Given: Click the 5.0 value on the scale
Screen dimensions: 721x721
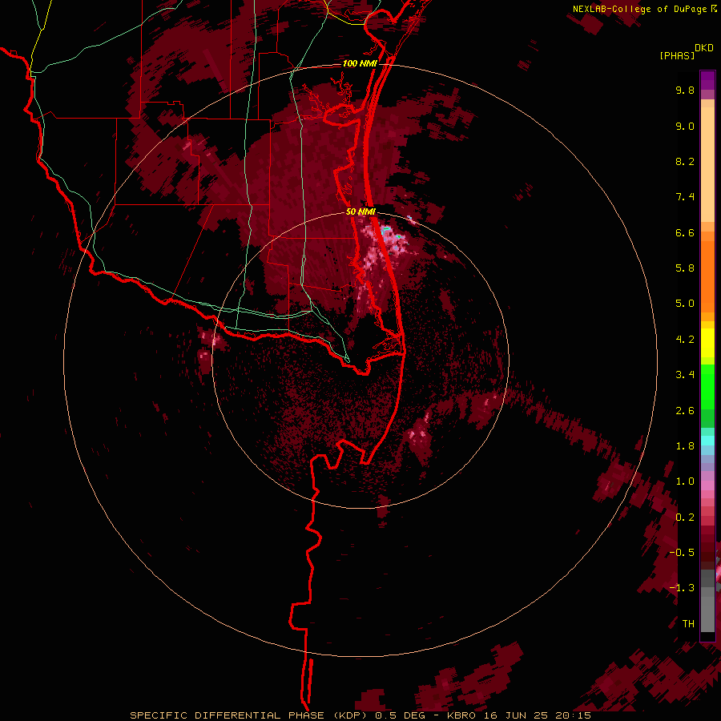Looking at the screenshot, I should pos(685,304).
